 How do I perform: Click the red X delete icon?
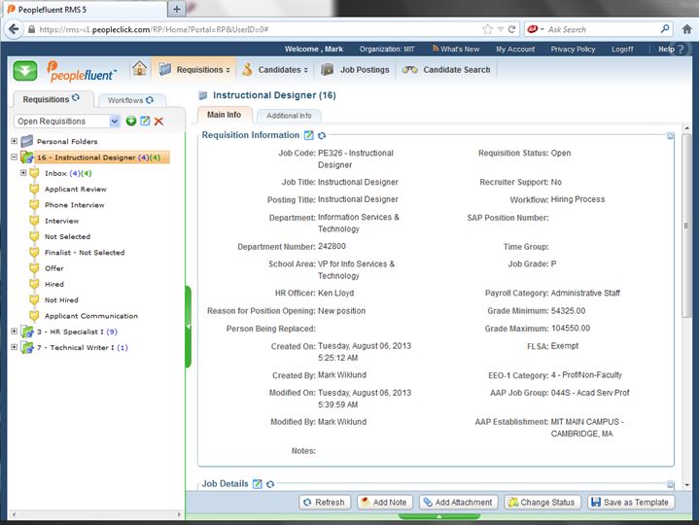tap(158, 121)
